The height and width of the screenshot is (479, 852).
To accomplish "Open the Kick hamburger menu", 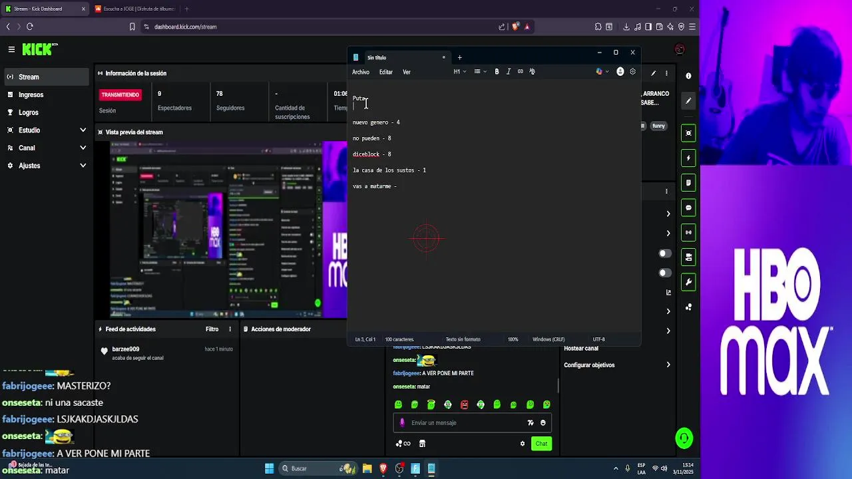I will 11,49.
